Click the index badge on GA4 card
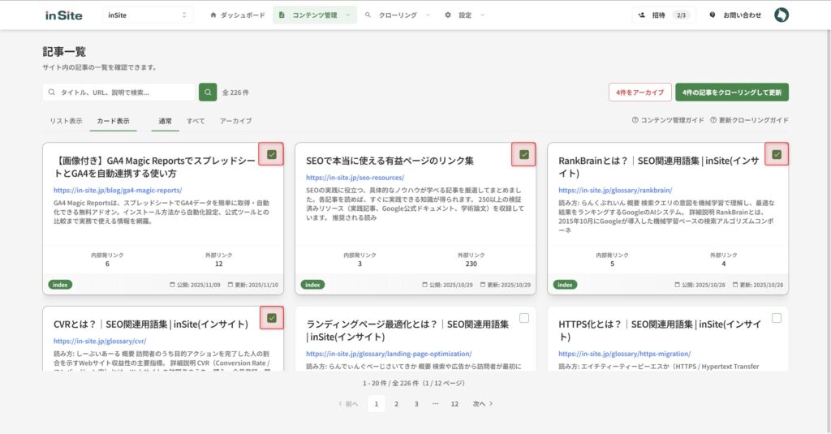Image resolution: width=831 pixels, height=434 pixels. click(60, 285)
